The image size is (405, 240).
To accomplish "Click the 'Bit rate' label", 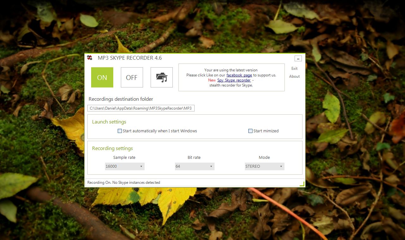I will 194,158.
